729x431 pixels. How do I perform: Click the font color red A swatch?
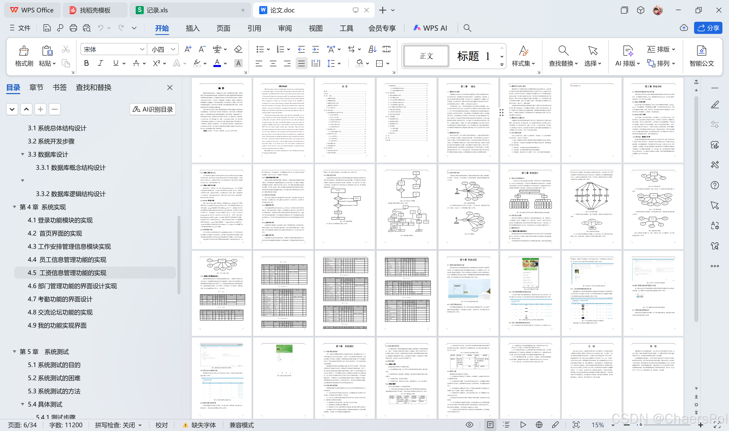point(217,63)
